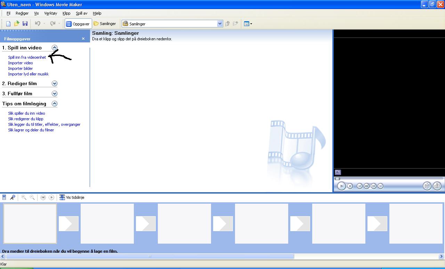Viewport: 445px width, 269px height.
Task: Click the Importer video link
Action: coord(21,63)
